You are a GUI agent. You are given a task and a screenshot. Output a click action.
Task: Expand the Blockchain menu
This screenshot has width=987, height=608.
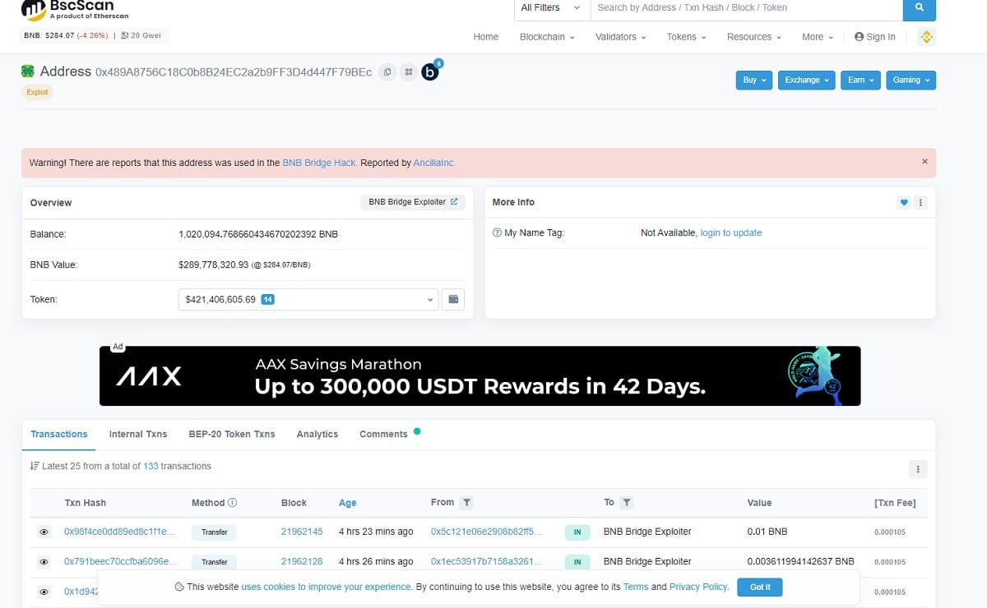[547, 37]
